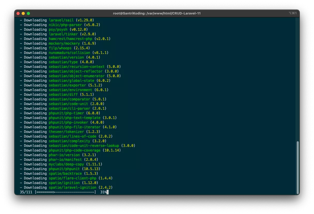The width and height of the screenshot is (314, 214).
Task: Click the spatie/laravel-ignition package name
Action: pos(73,187)
